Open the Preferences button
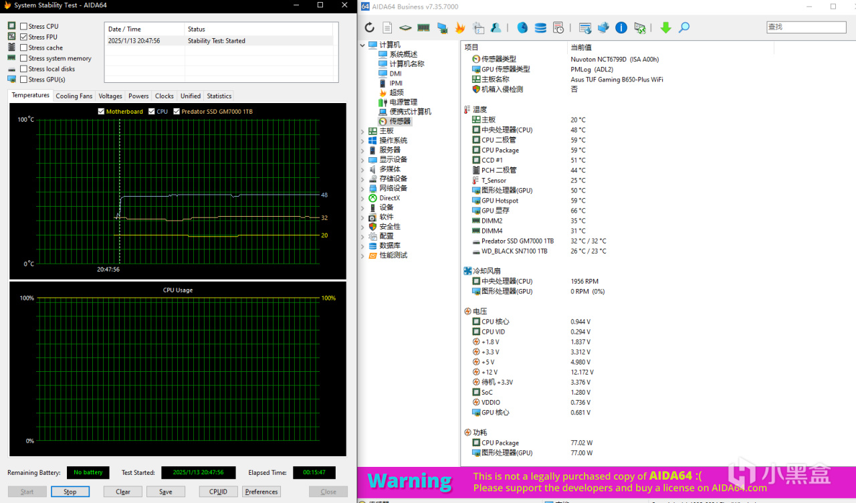This screenshot has height=503, width=856. (x=261, y=492)
